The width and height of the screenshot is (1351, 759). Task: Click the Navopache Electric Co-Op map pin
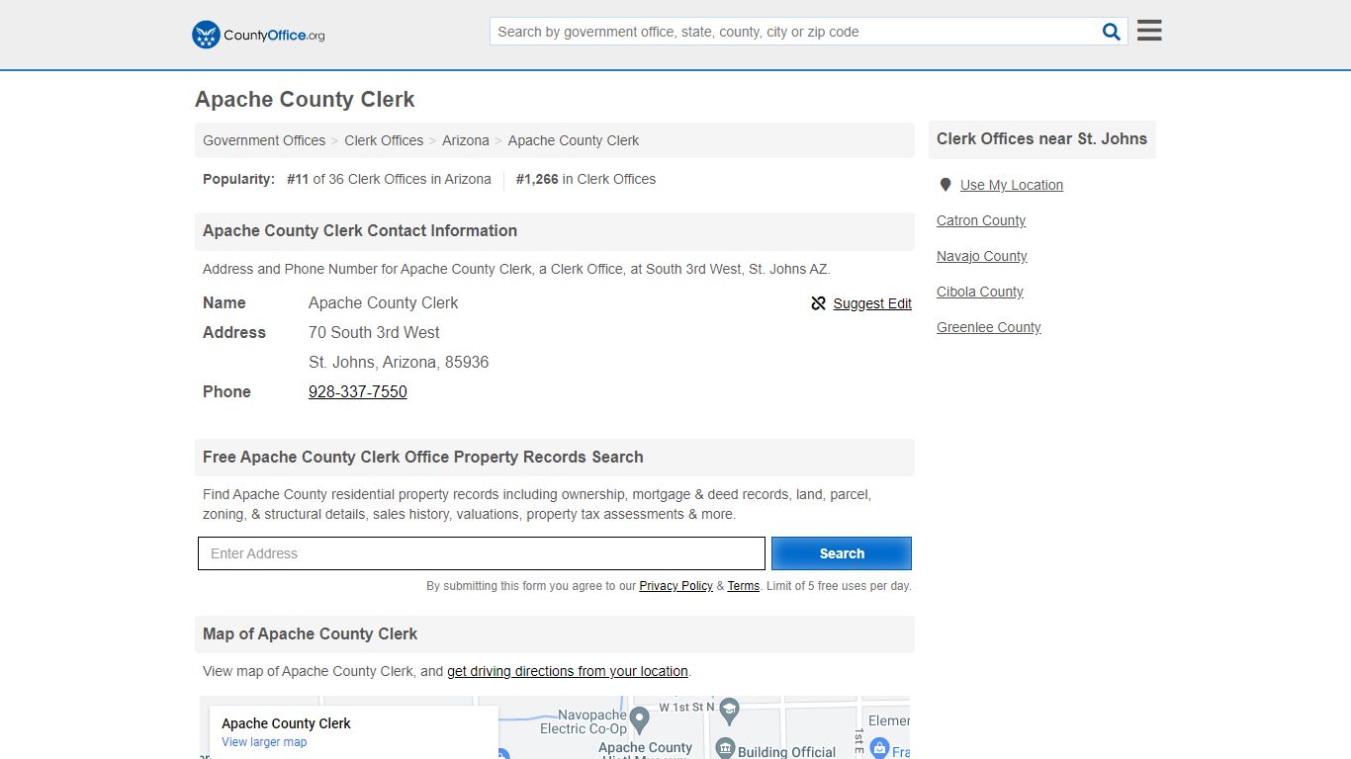pyautogui.click(x=640, y=718)
